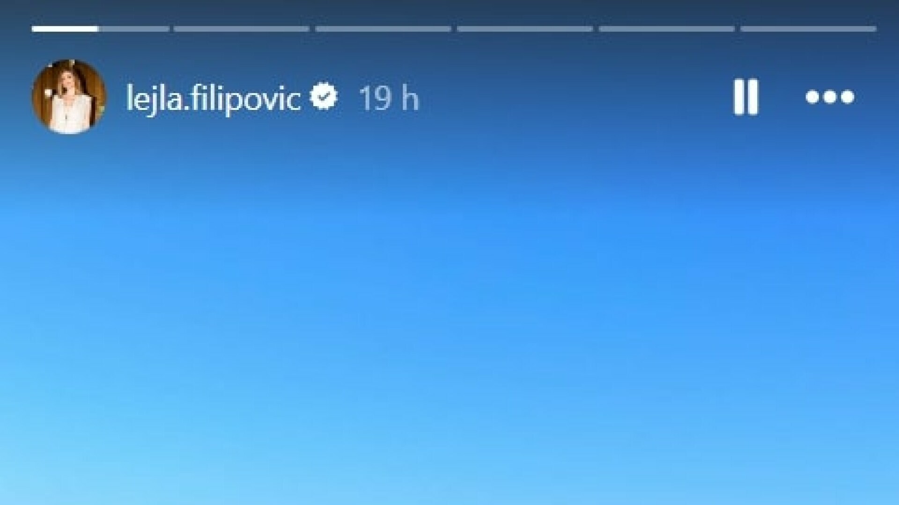Select the blue checkmark verification icon
The width and height of the screenshot is (899, 505).
[324, 97]
